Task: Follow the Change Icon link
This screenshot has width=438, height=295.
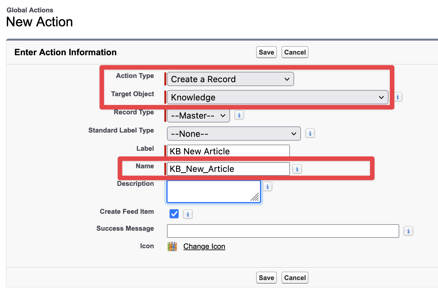Action: tap(204, 247)
